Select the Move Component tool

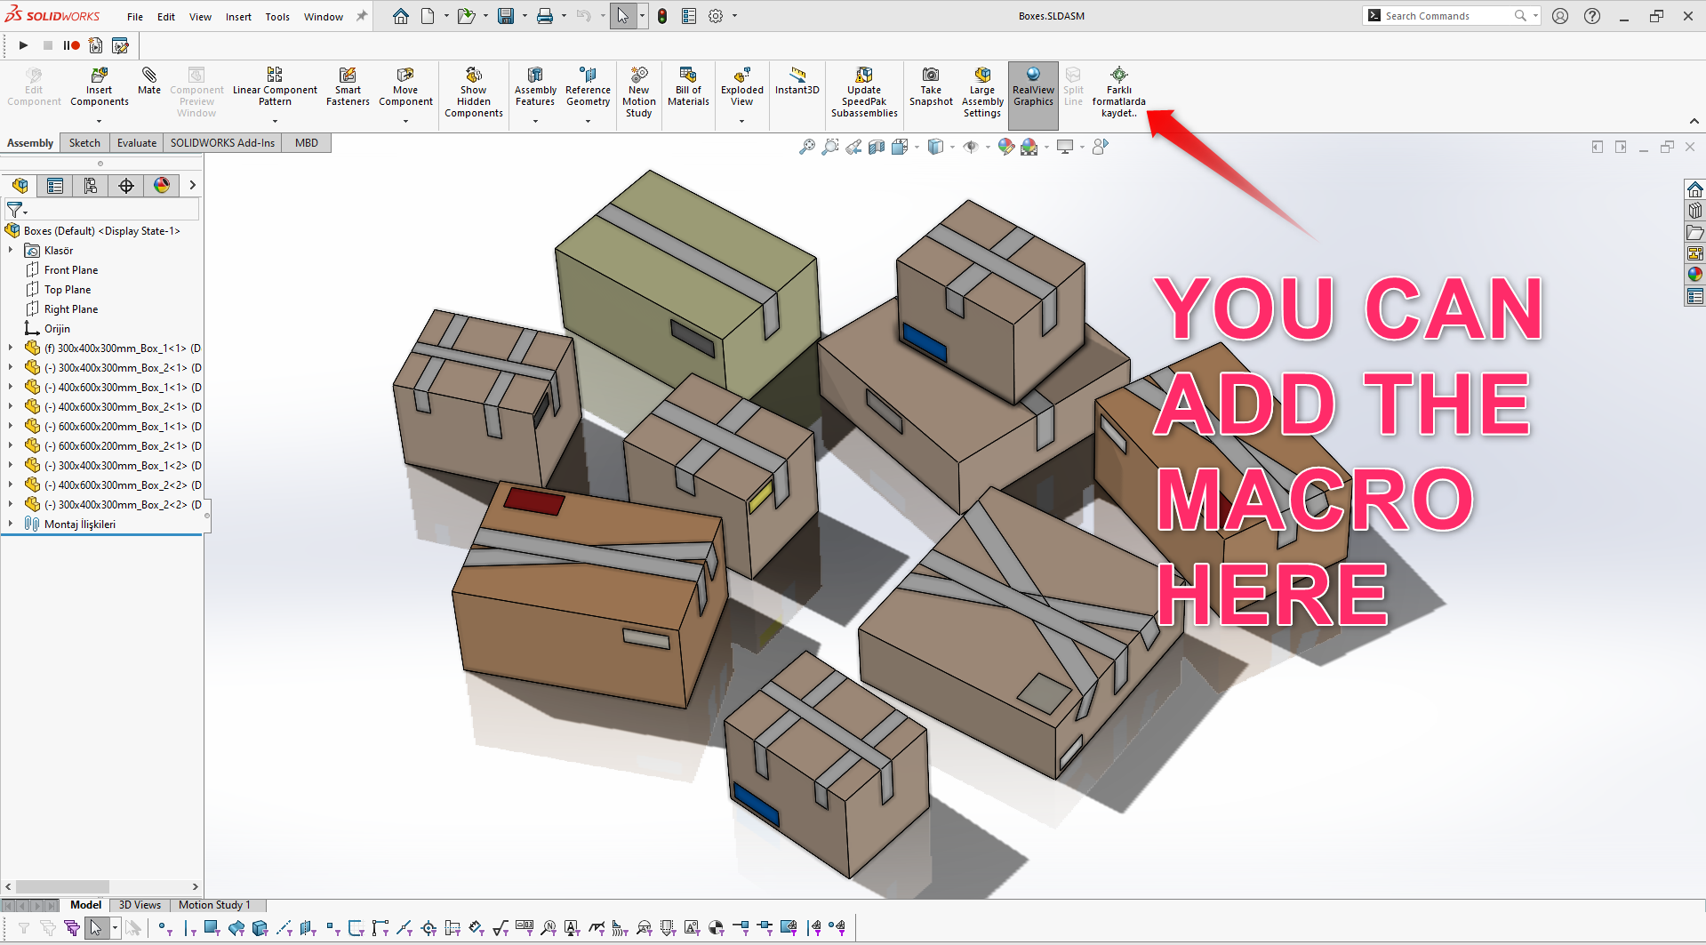(x=405, y=87)
